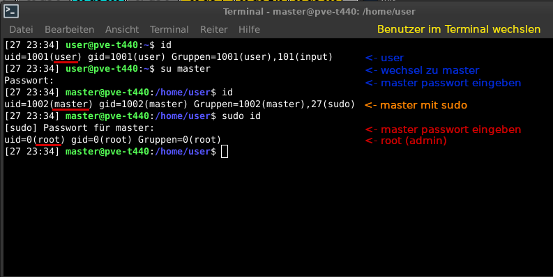Open the Hilfe menu
Viewport: 553px width, 277px height.
click(250, 29)
